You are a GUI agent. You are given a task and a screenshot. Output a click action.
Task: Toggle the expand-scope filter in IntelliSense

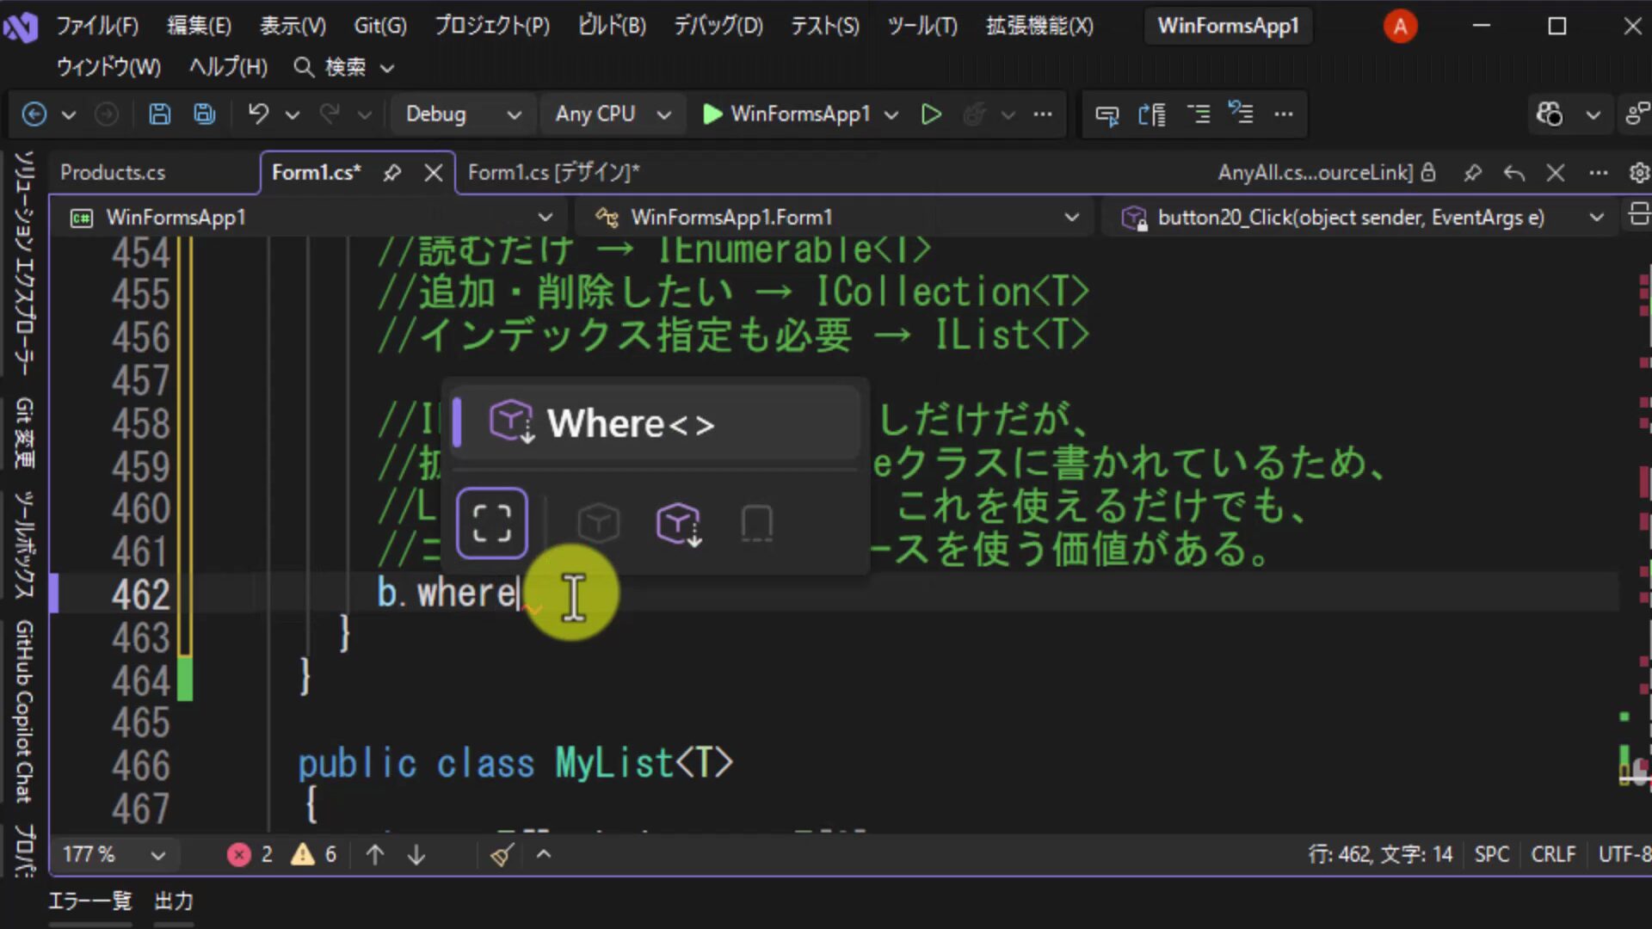pos(492,523)
